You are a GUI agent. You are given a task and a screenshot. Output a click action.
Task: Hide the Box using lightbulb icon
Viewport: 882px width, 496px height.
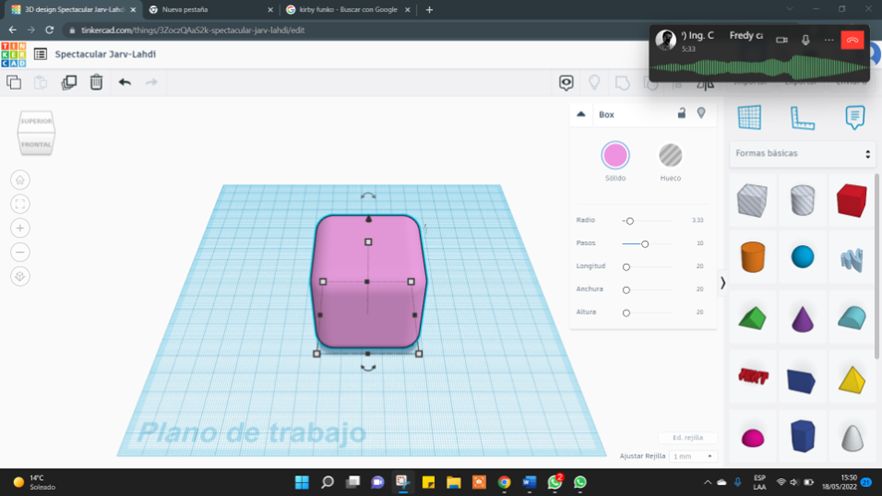[x=701, y=114]
